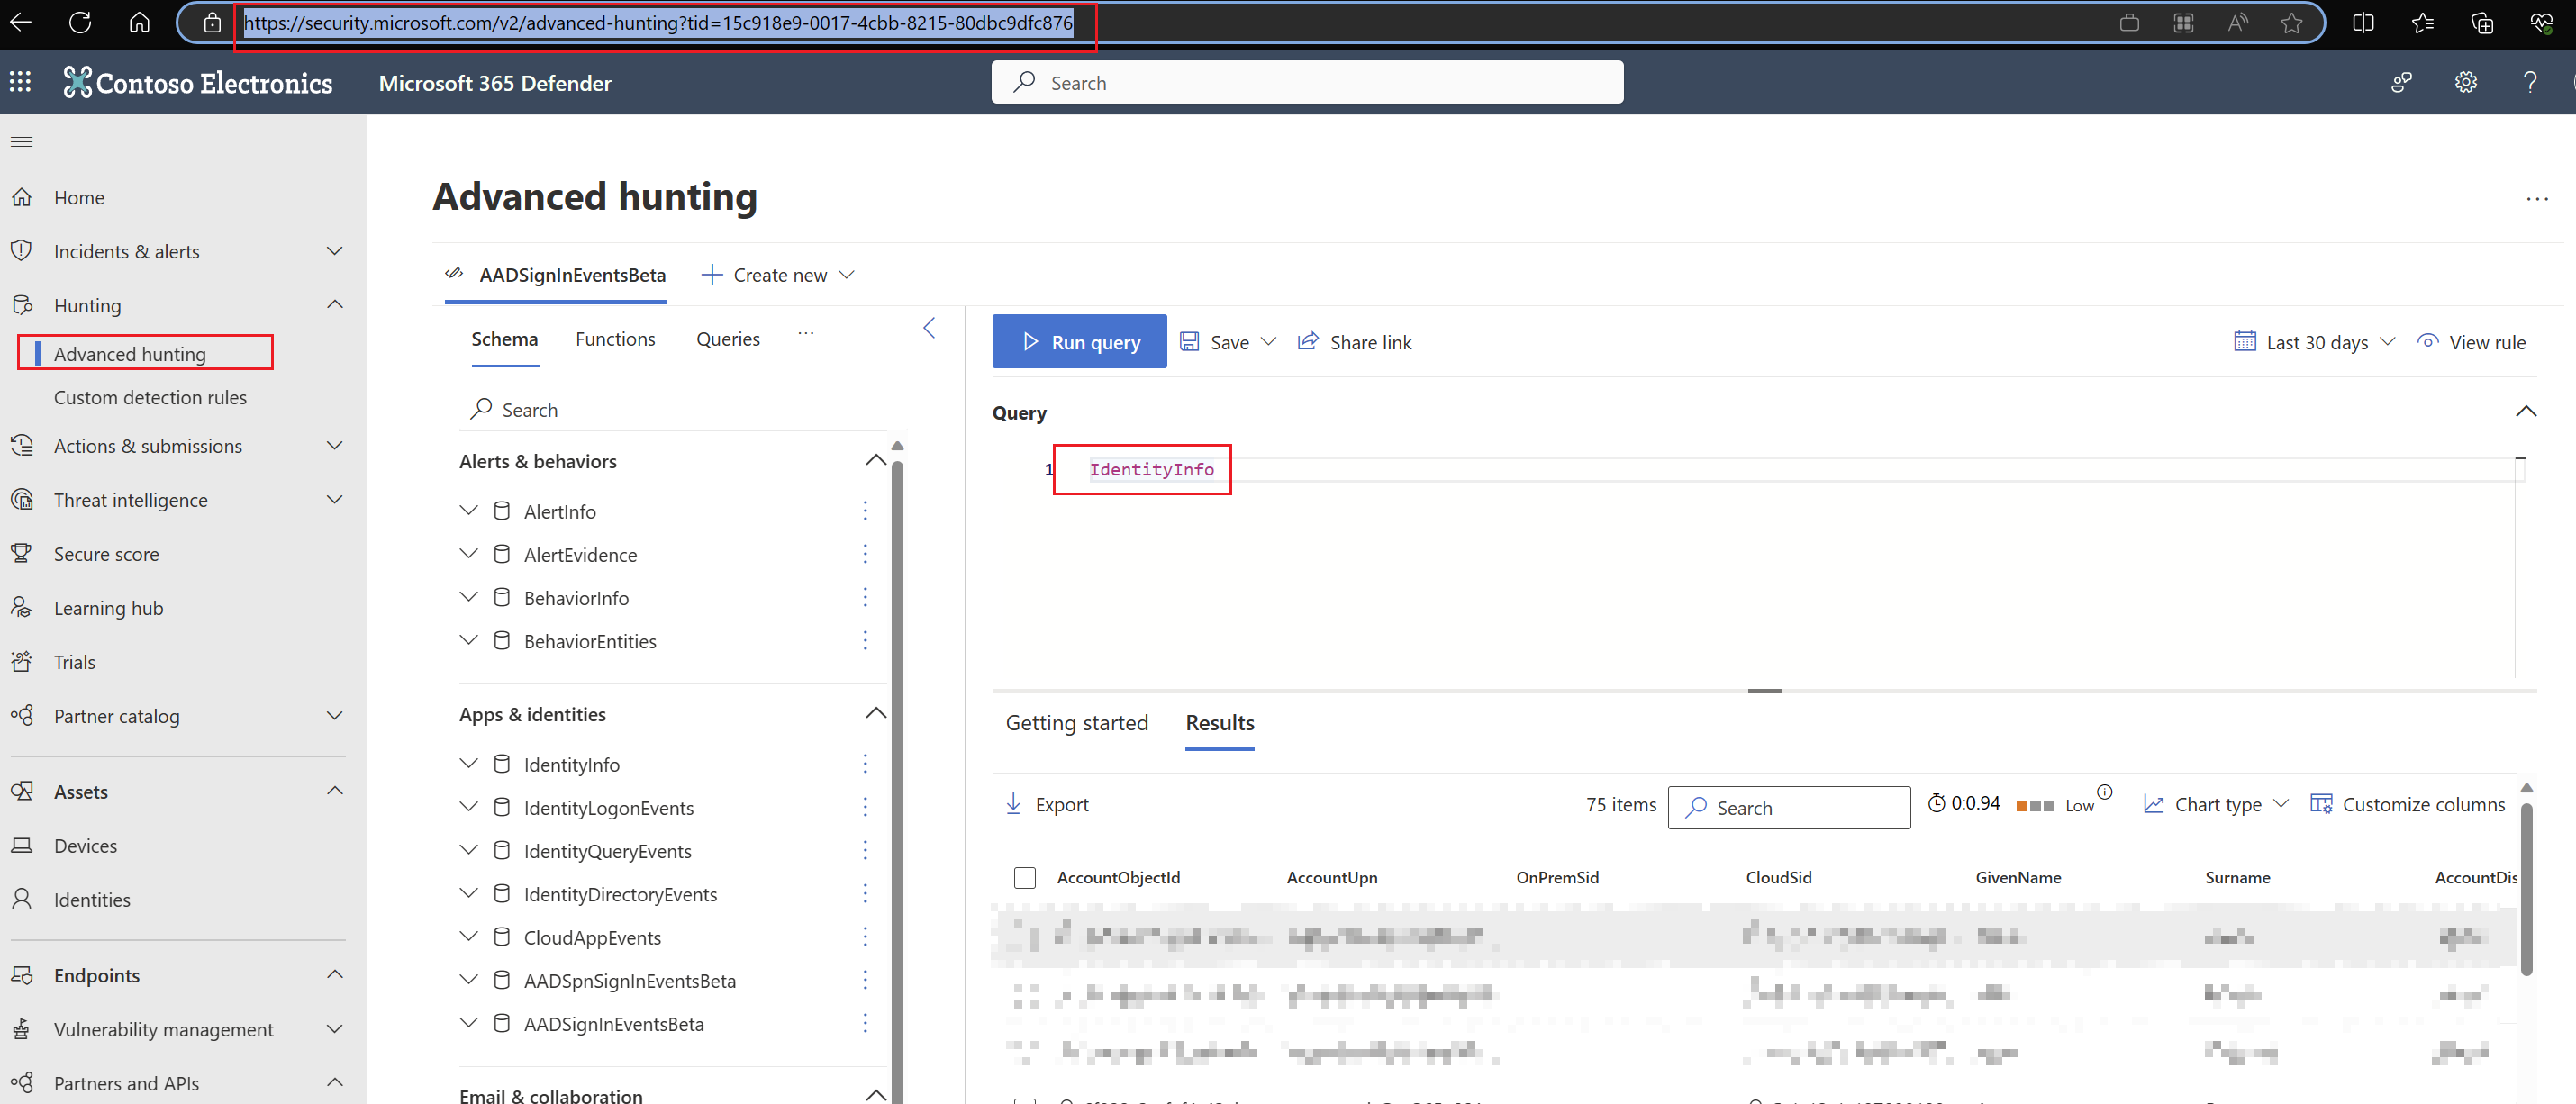Switch to the Functions tab
The height and width of the screenshot is (1104, 2576).
click(615, 339)
